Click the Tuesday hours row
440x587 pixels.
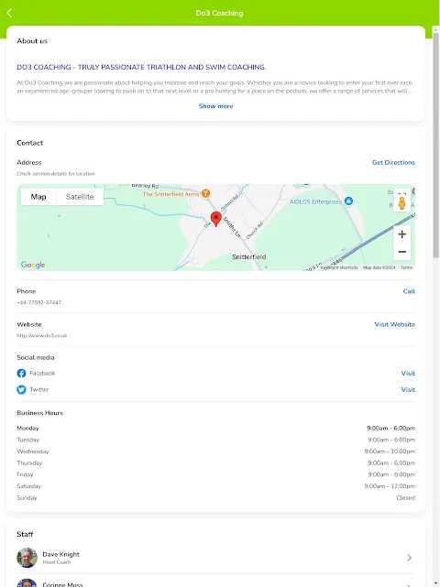pyautogui.click(x=216, y=440)
